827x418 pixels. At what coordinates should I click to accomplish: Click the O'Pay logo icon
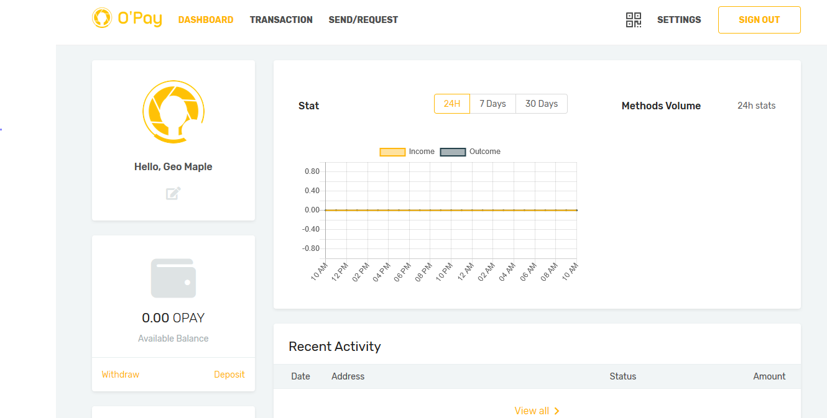(x=102, y=19)
